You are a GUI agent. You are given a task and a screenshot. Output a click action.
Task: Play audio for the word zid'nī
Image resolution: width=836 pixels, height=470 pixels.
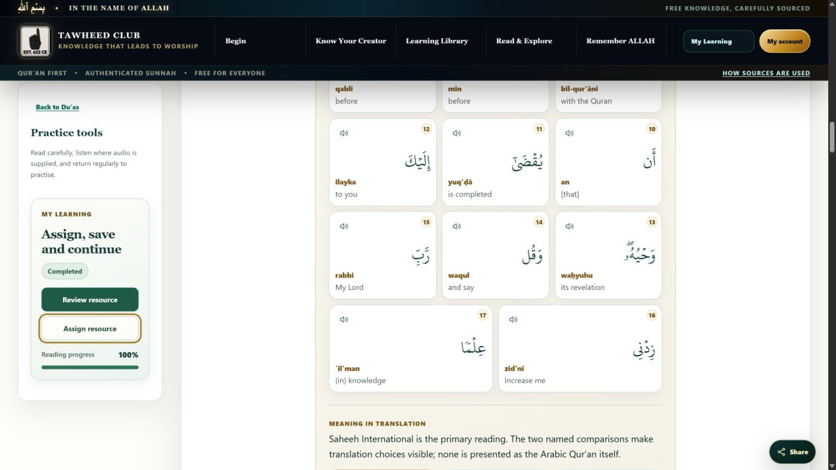[x=513, y=319]
